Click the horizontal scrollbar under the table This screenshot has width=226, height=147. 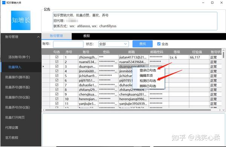click(128, 110)
